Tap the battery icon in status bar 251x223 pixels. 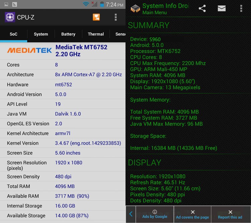click(x=102, y=4)
